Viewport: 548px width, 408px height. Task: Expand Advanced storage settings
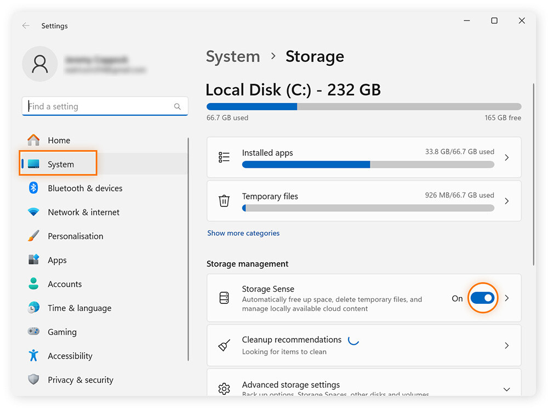click(506, 389)
